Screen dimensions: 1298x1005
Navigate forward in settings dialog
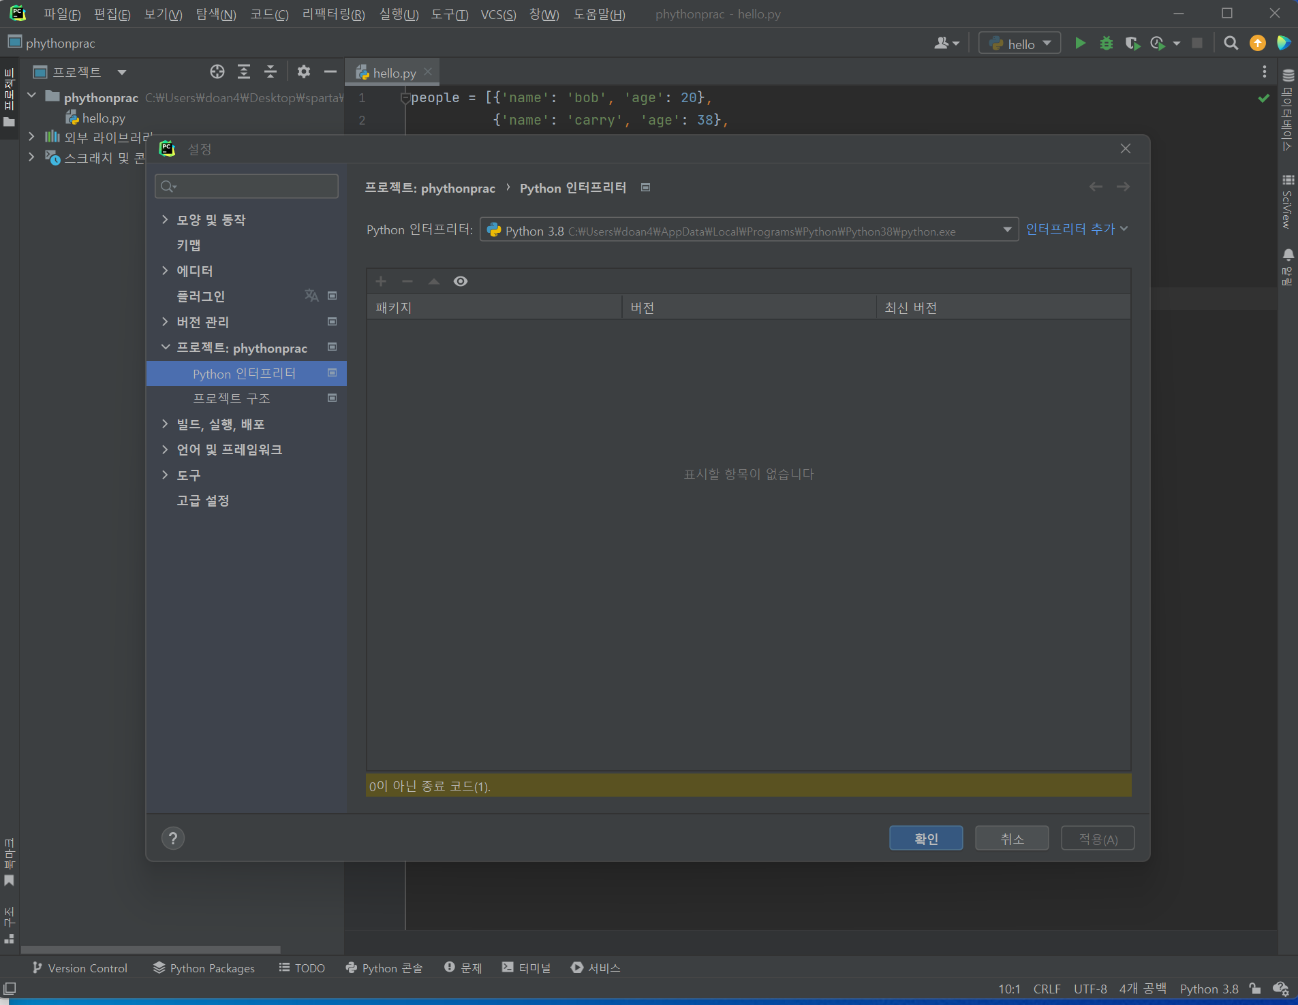point(1123,187)
